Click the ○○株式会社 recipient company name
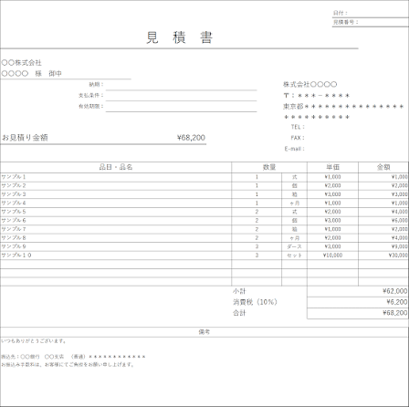This screenshot has height=407, width=409. (x=21, y=63)
